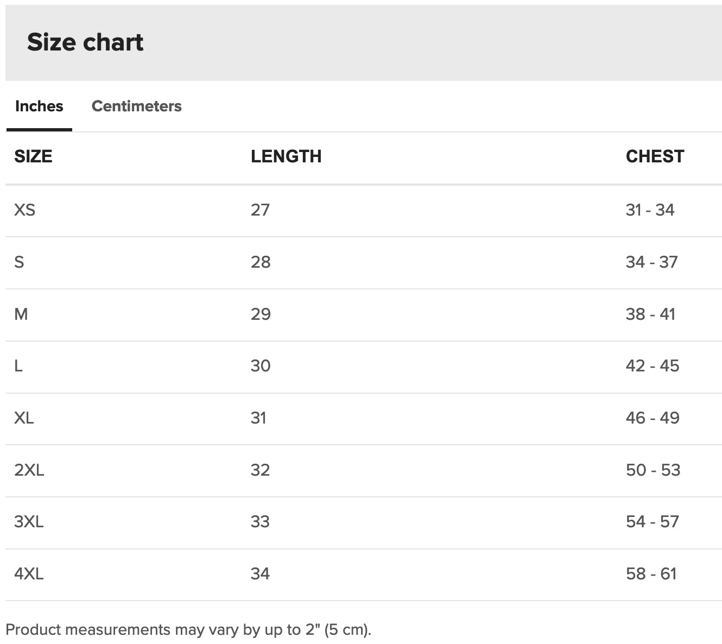Select the S size row label
The height and width of the screenshot is (644, 722).
point(19,262)
